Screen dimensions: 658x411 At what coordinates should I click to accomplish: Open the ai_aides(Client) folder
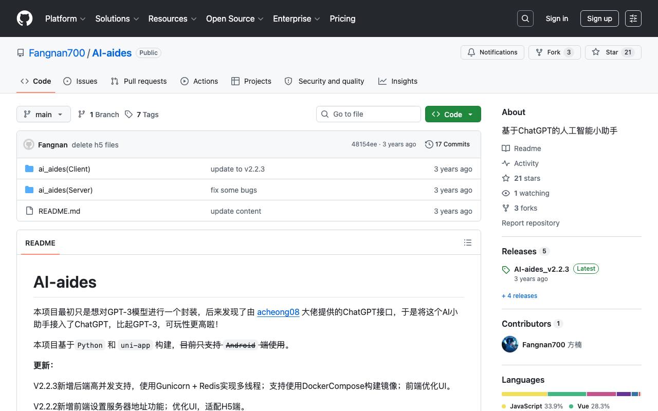click(x=64, y=169)
